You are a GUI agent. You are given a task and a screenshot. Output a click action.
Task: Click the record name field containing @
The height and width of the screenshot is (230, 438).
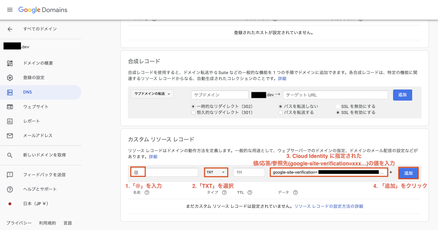pyautogui.click(x=164, y=172)
